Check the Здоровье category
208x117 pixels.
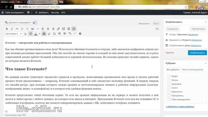coord(169,84)
